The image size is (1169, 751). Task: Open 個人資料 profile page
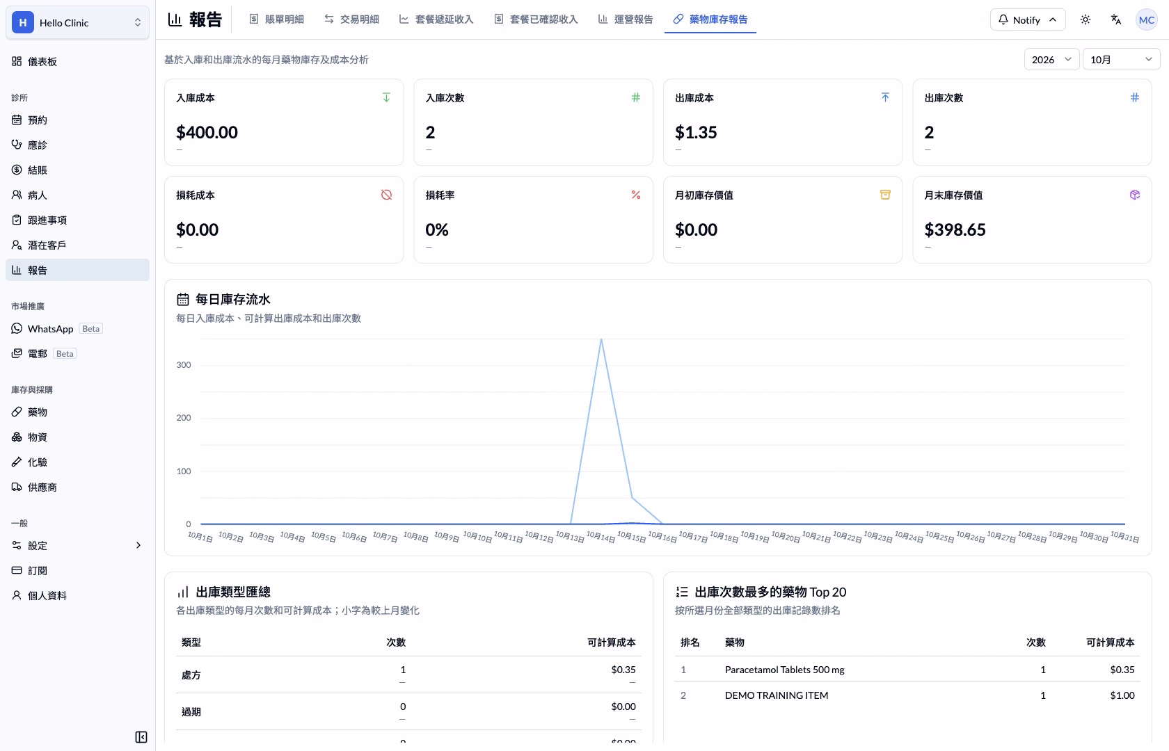click(x=77, y=596)
